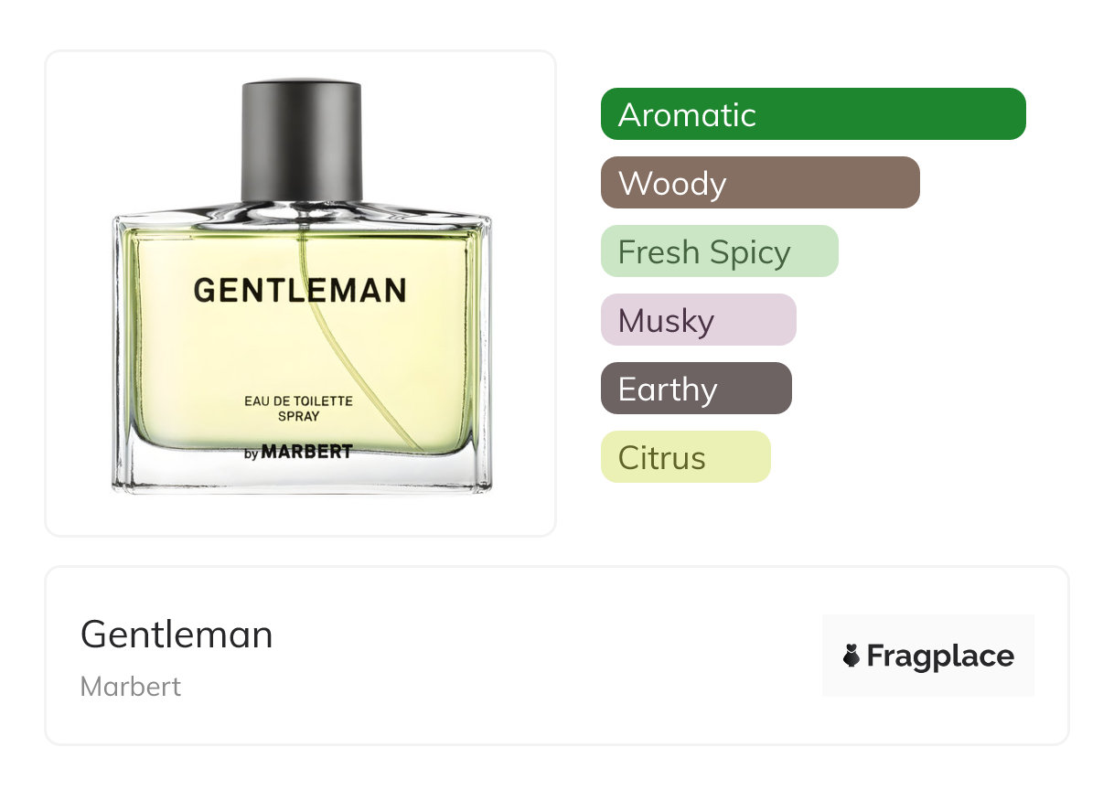Click the Earthy label text
The image size is (1114, 790).
(668, 390)
